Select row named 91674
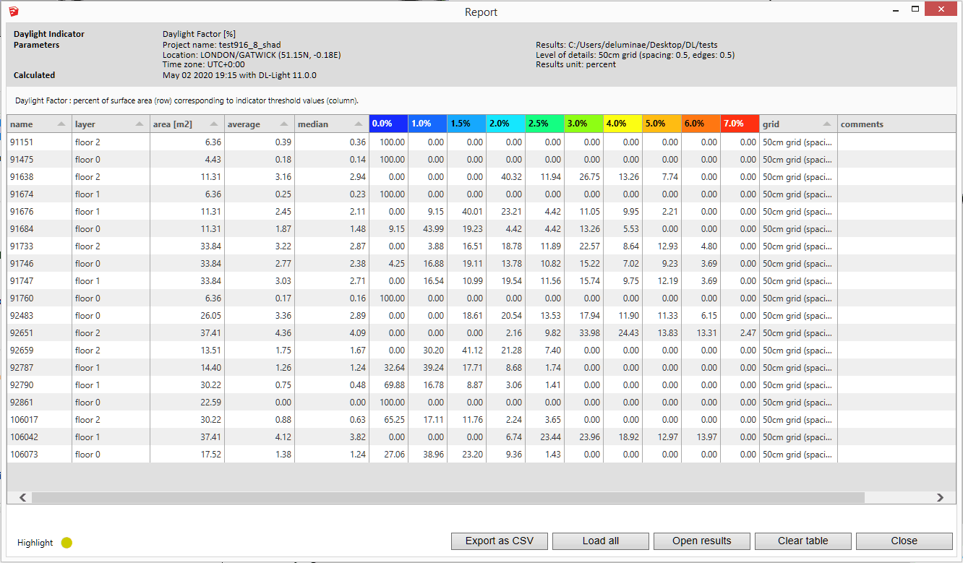This screenshot has width=963, height=563. click(482, 194)
